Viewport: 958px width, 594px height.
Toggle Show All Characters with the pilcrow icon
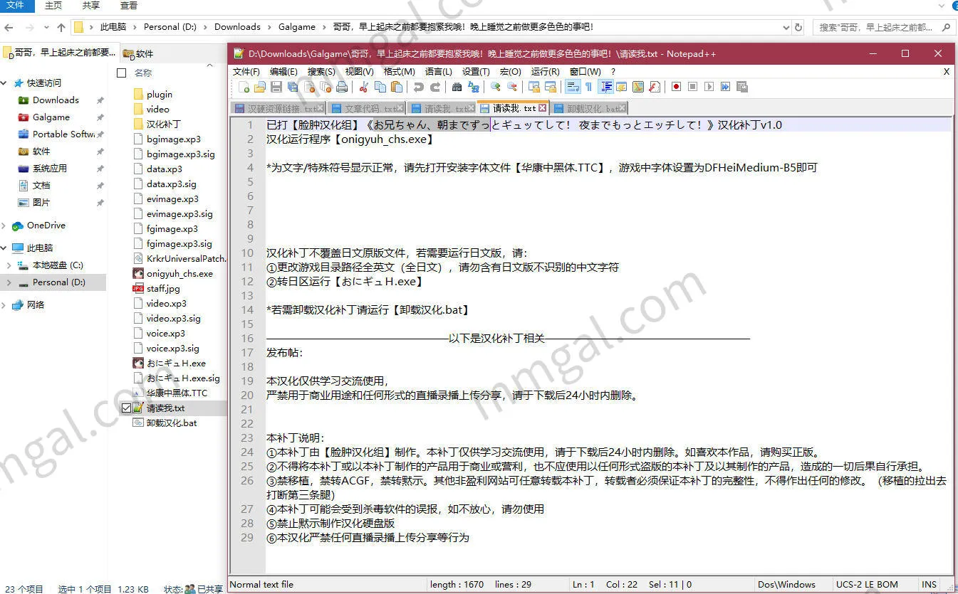587,86
